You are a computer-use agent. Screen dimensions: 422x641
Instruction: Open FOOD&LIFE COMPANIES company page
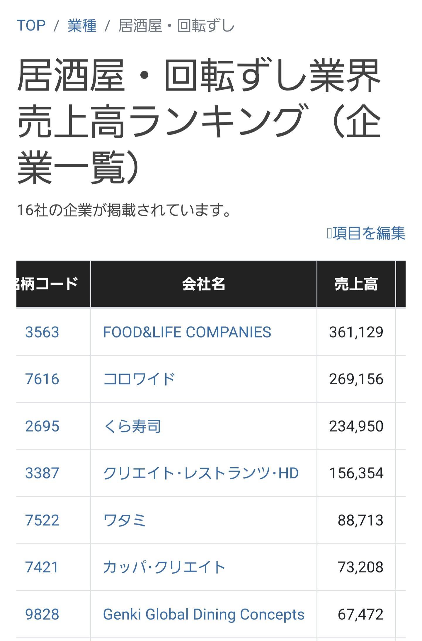(187, 332)
